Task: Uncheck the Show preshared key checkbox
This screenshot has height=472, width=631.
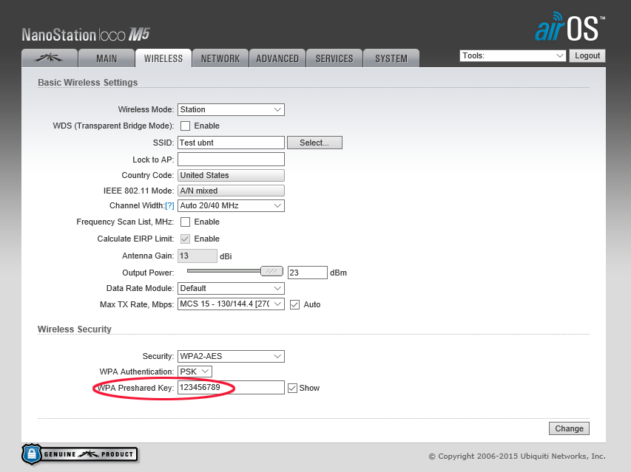Action: pyautogui.click(x=292, y=388)
